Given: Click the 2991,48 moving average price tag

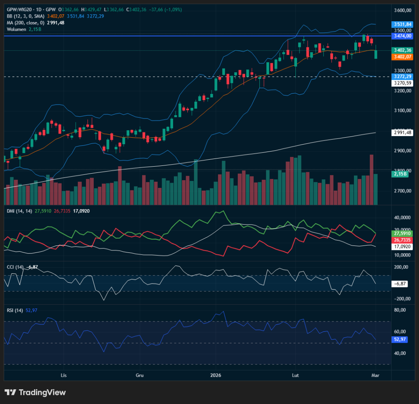Looking at the screenshot, I should click(x=401, y=132).
